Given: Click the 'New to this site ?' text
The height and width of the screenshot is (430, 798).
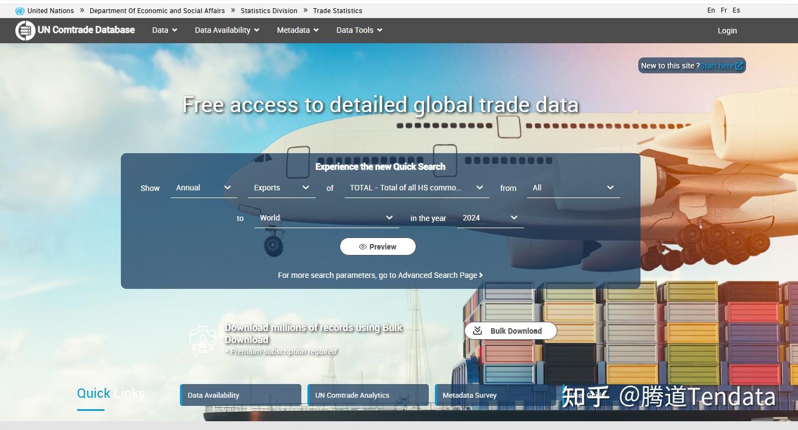Looking at the screenshot, I should point(670,66).
